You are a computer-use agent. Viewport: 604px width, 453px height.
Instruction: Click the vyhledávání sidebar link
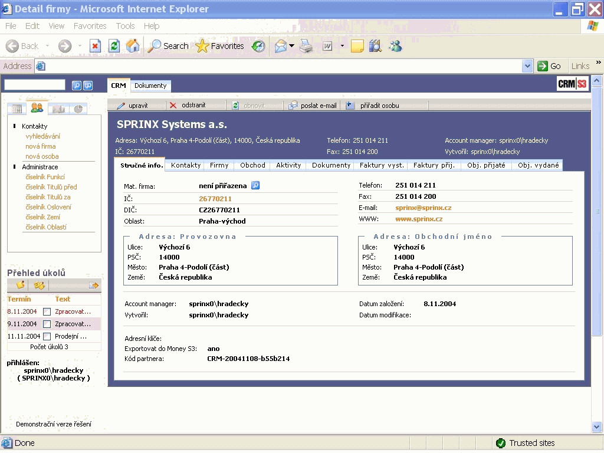[42, 136]
